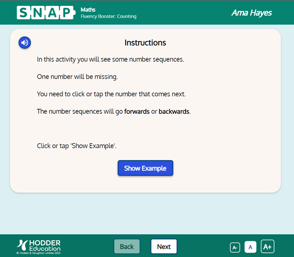Click the Hodder & Stoughton copyright notice
Image resolution: width=294 pixels, height=257 pixels.
tap(38, 253)
